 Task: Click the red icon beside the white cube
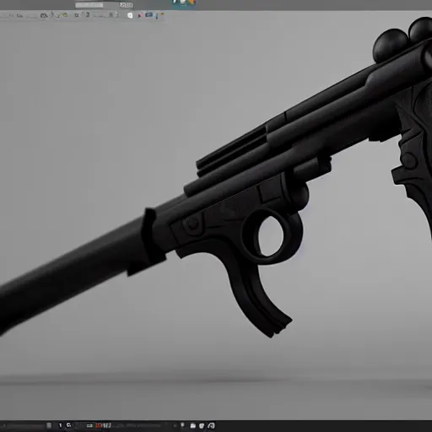tap(139, 16)
